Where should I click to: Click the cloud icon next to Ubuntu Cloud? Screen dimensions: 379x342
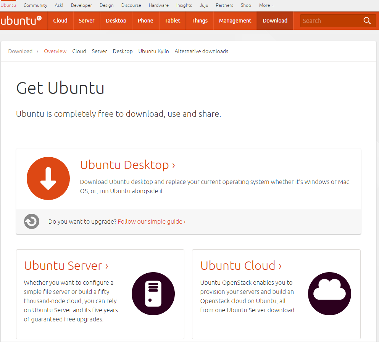329,294
